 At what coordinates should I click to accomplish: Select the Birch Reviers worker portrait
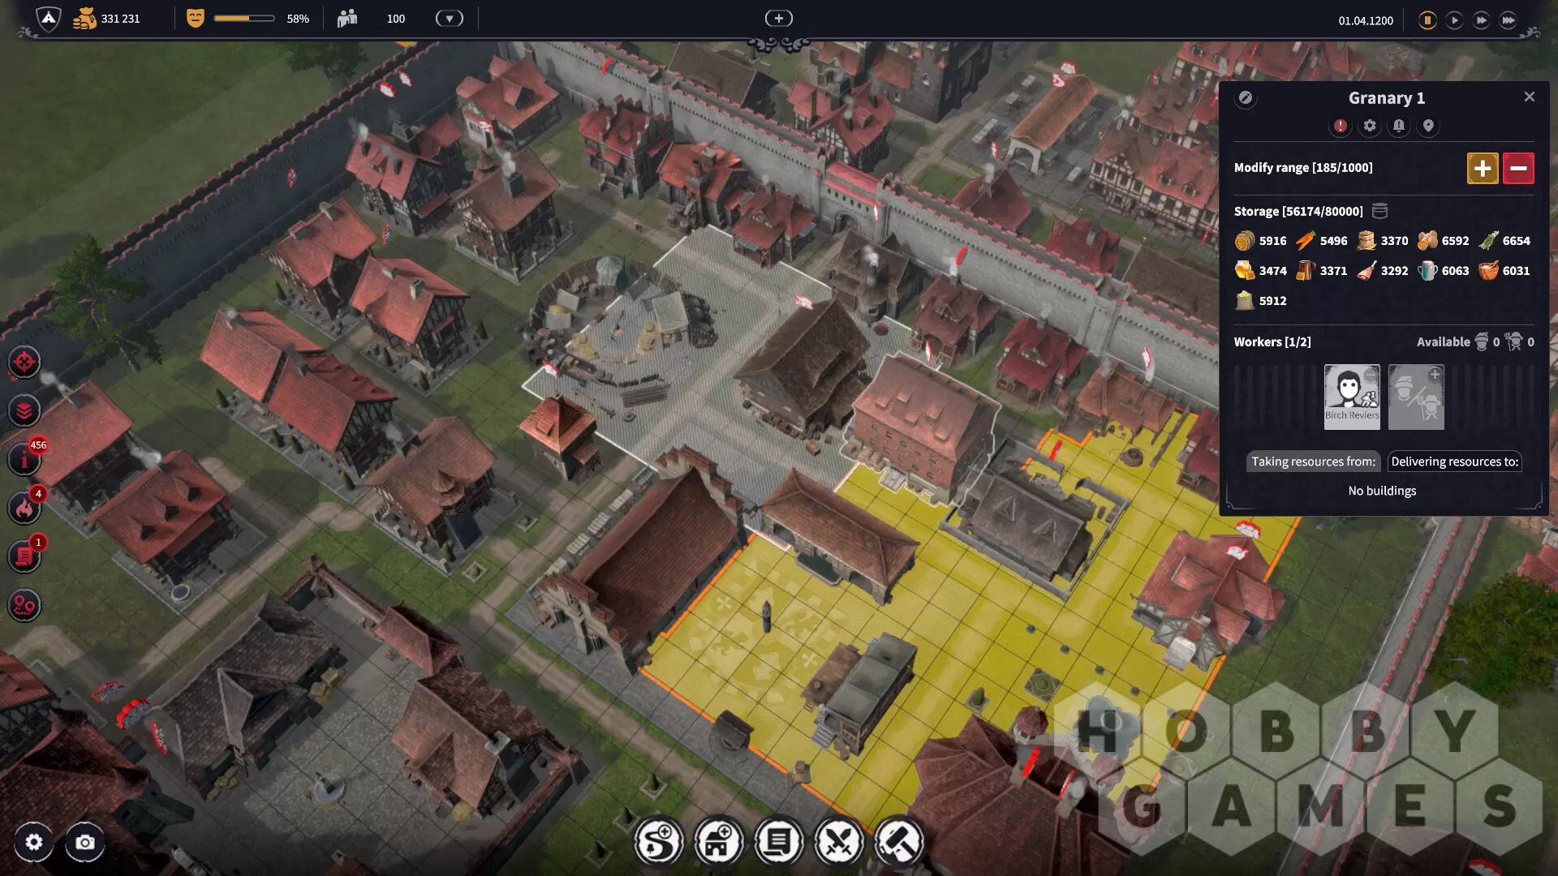[x=1352, y=395]
